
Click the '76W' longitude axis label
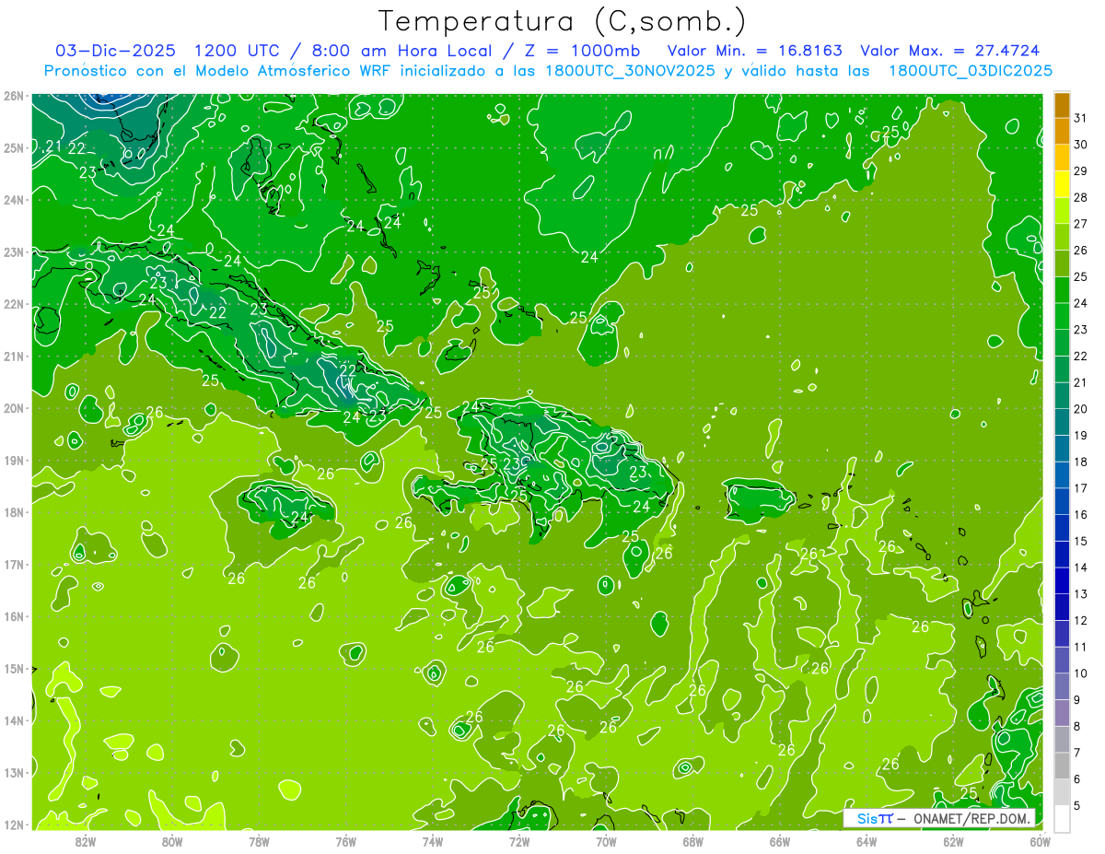[x=346, y=841]
